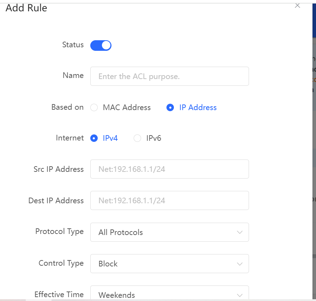316x301 pixels.
Task: Expand the Effective Time Weekends dropdown
Action: pos(170,293)
